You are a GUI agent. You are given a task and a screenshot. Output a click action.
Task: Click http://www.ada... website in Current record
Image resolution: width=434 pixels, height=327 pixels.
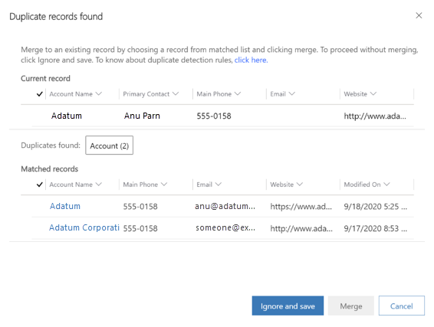point(375,116)
